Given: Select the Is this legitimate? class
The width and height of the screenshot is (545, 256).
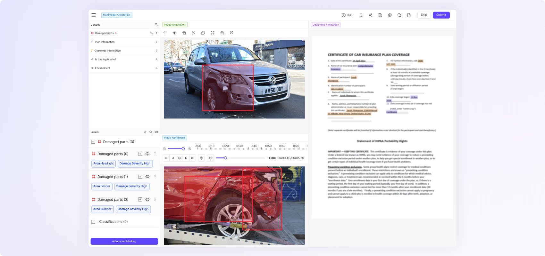Looking at the screenshot, I should click(x=105, y=59).
